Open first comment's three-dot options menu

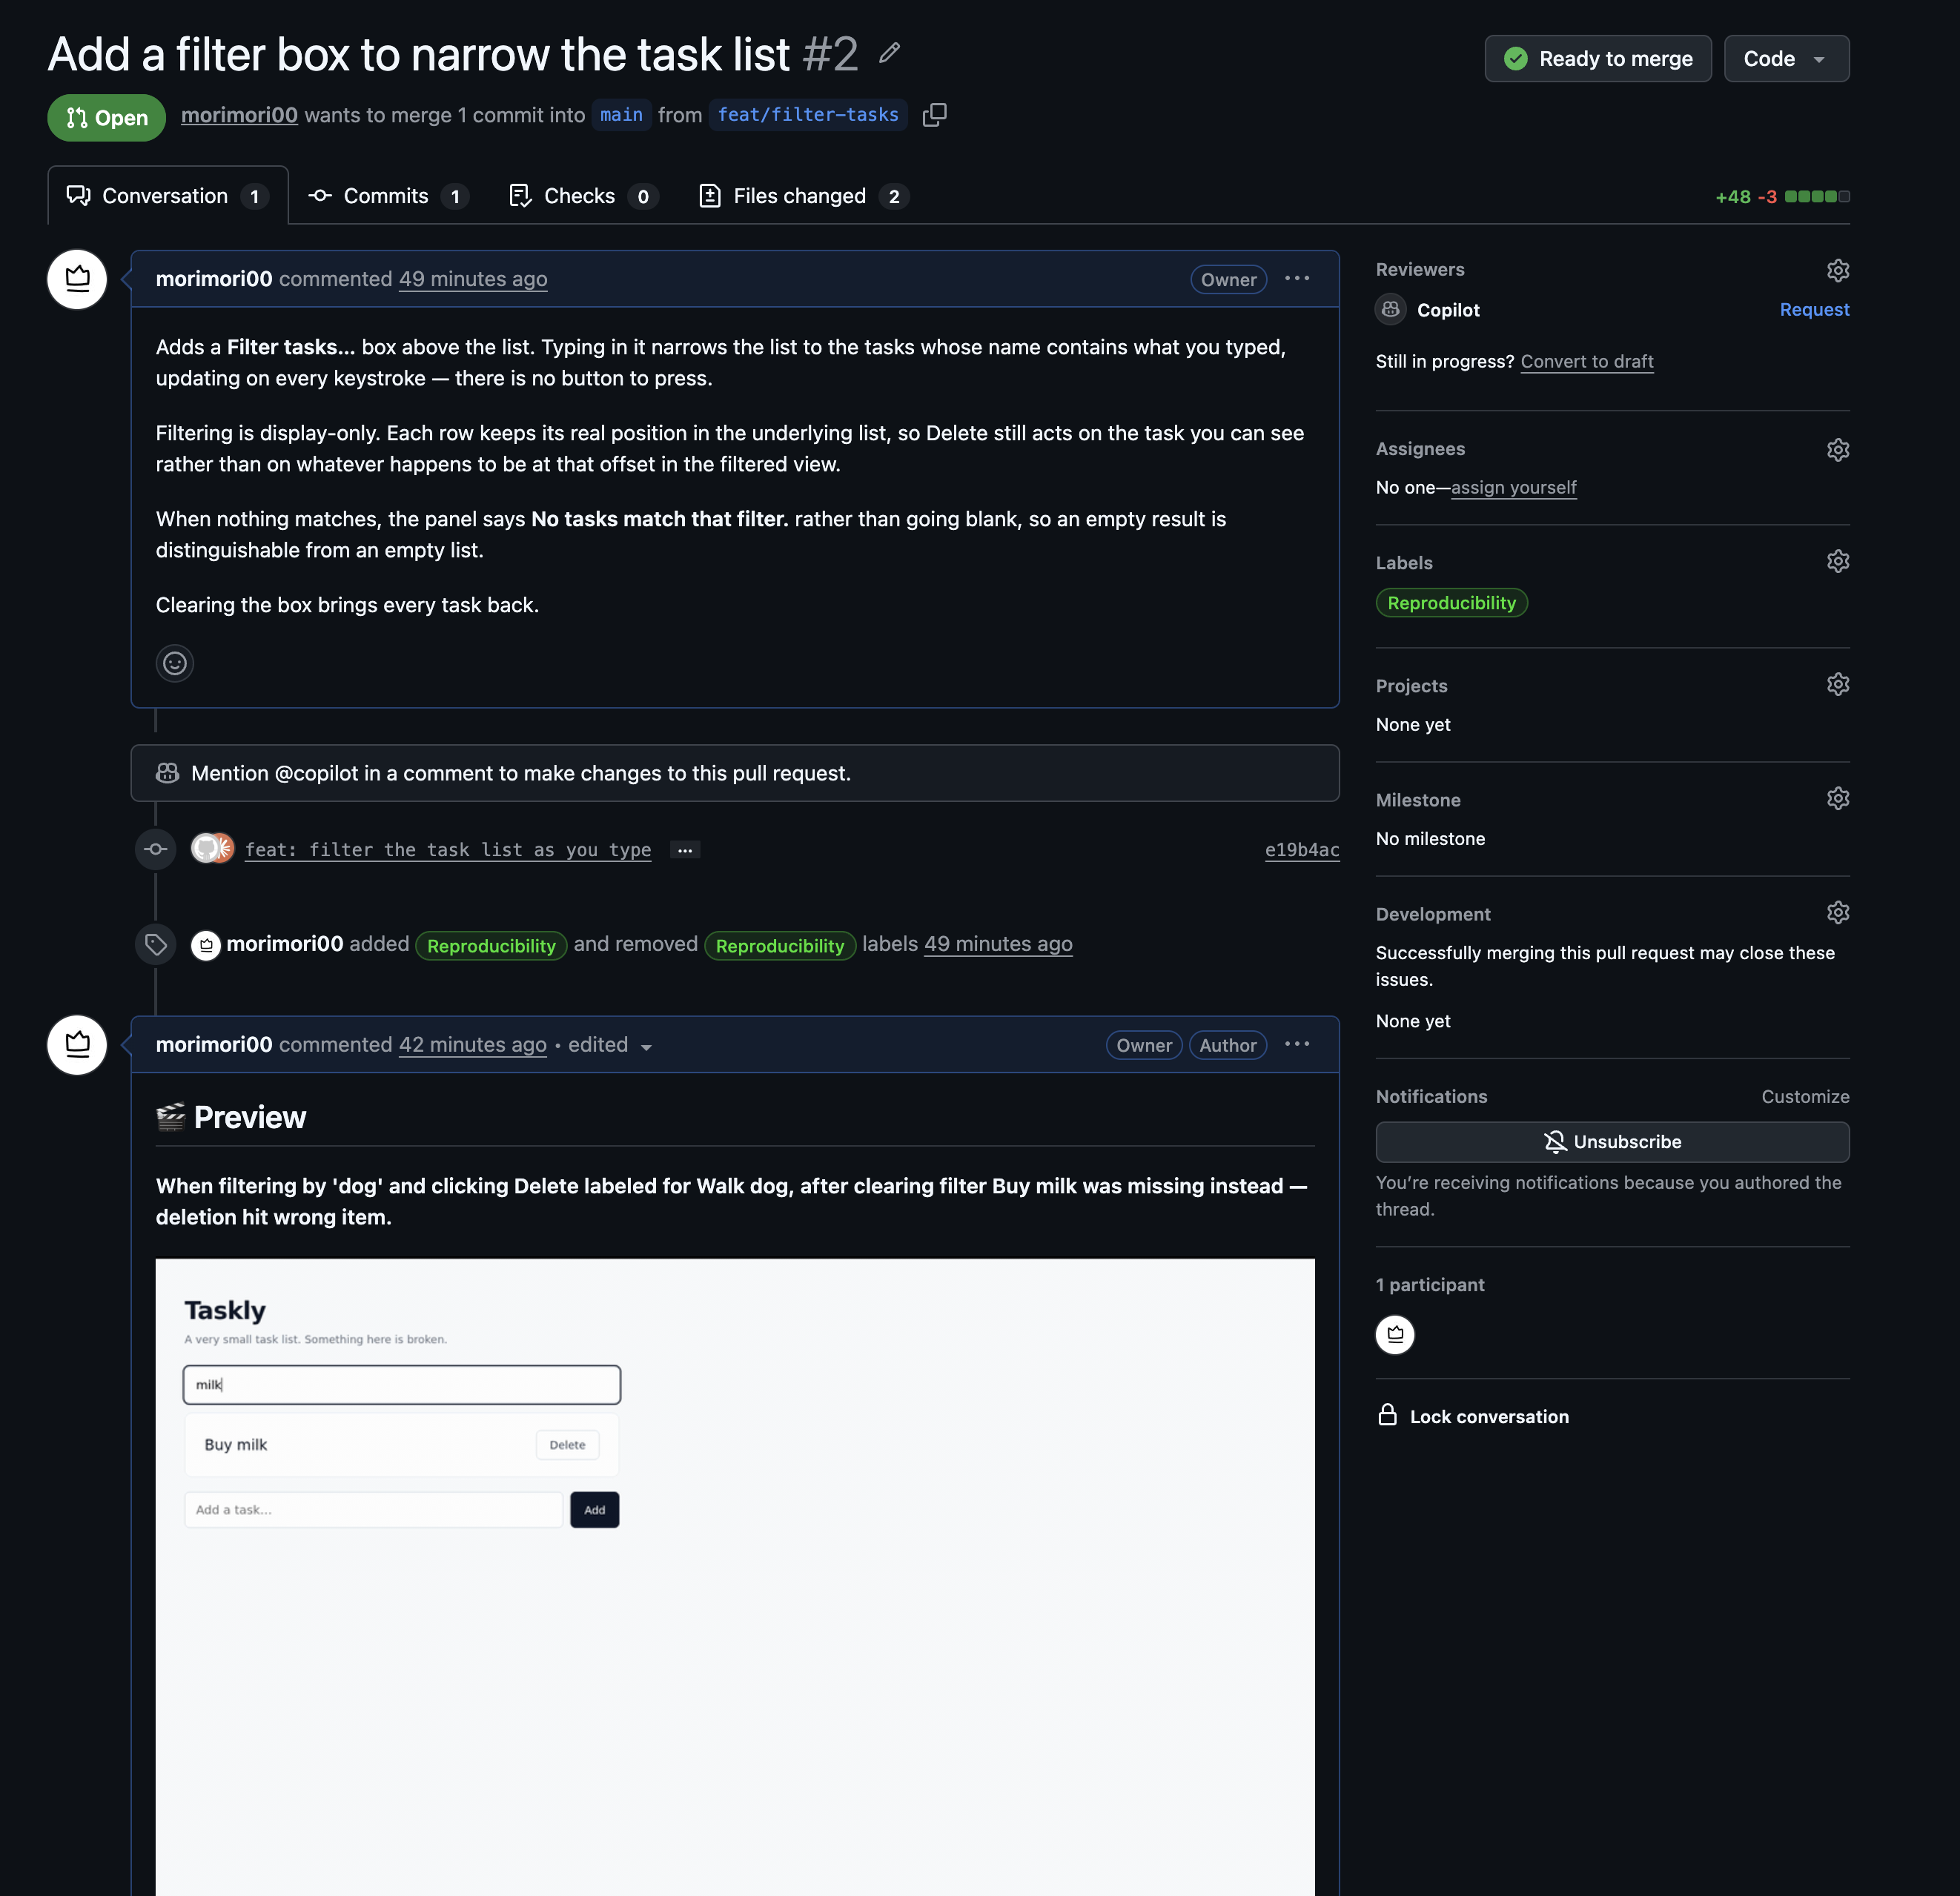[1297, 279]
